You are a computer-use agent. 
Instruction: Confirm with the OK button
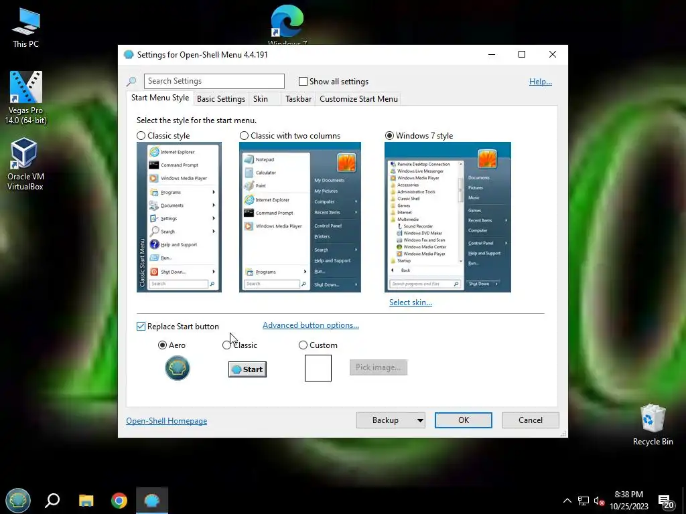click(x=464, y=420)
